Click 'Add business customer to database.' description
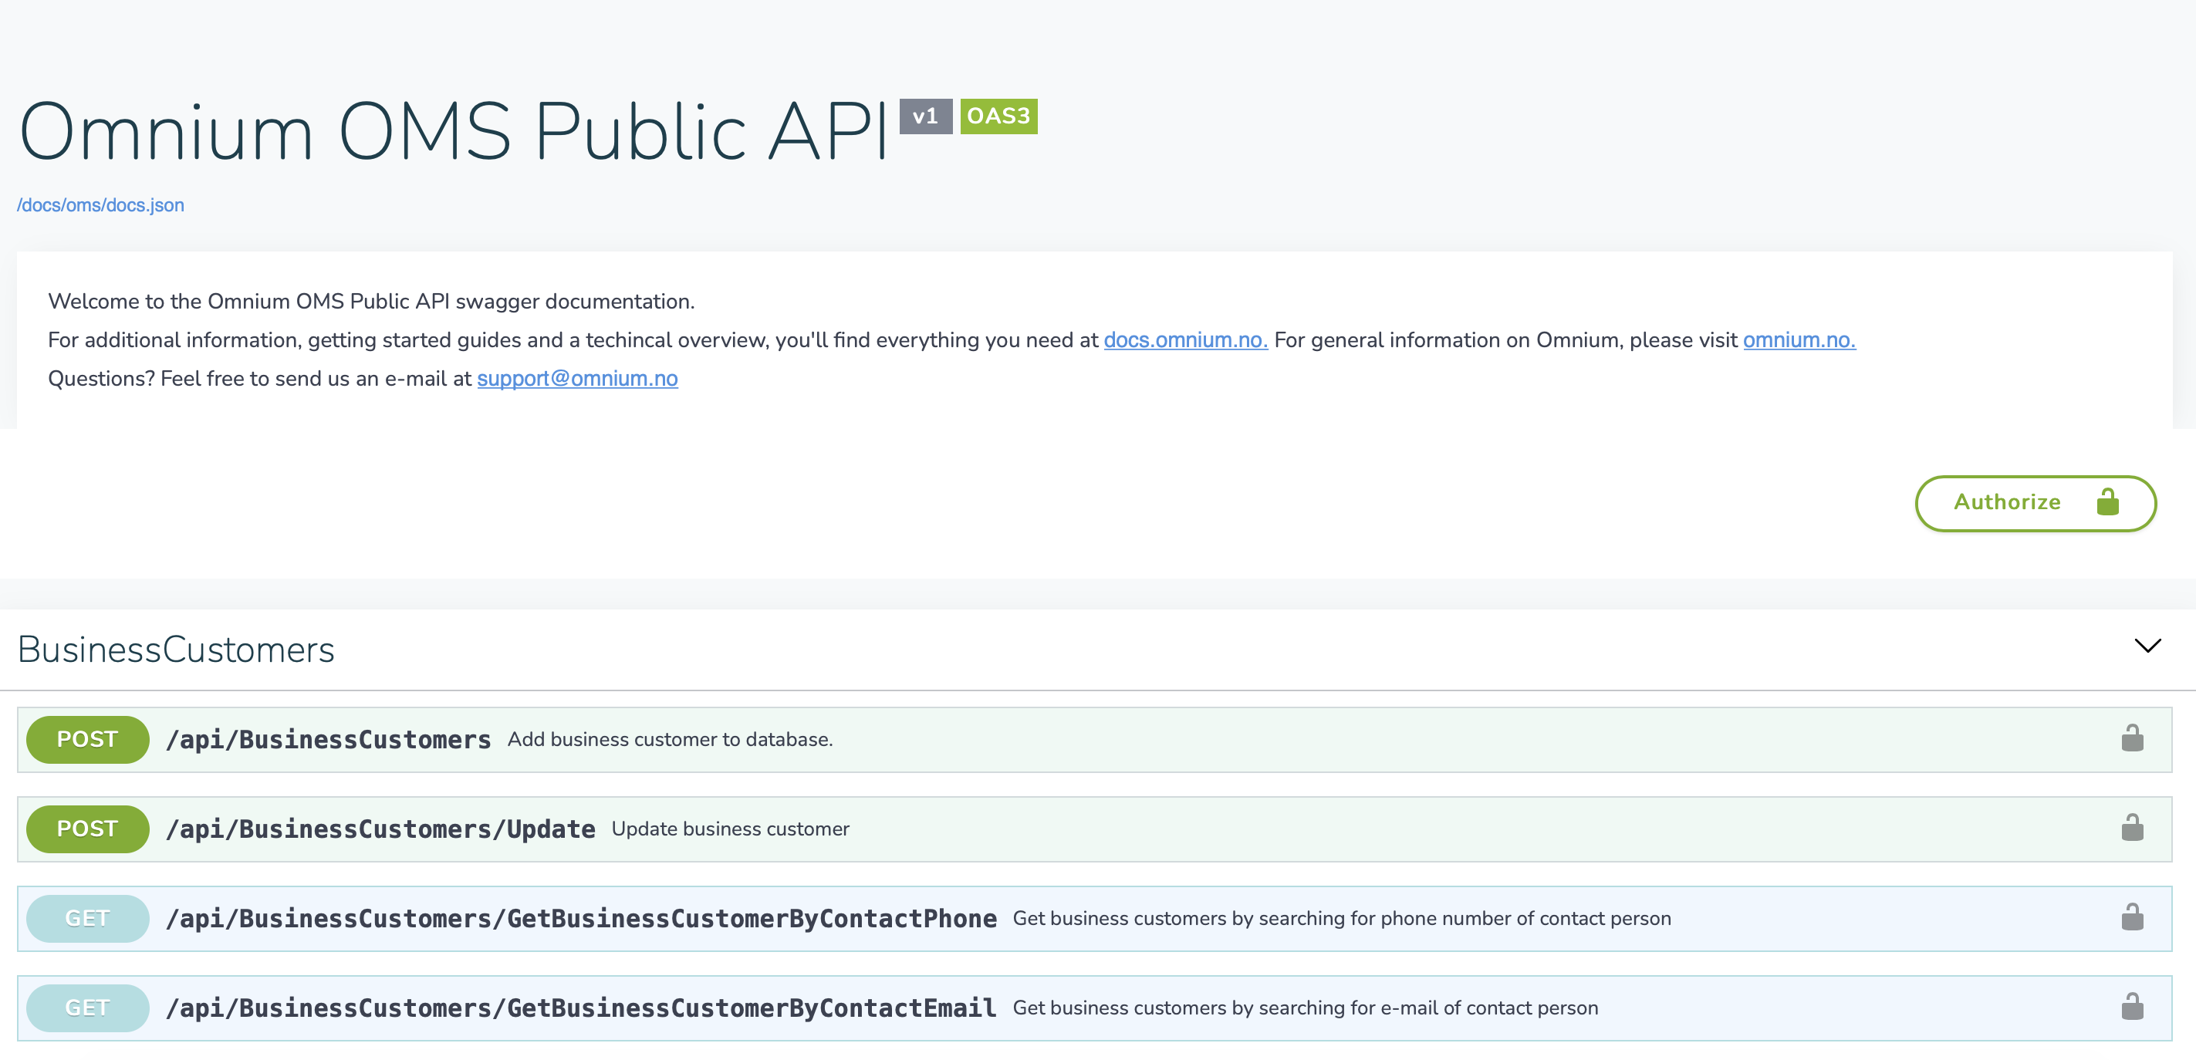The height and width of the screenshot is (1060, 2196). [670, 739]
